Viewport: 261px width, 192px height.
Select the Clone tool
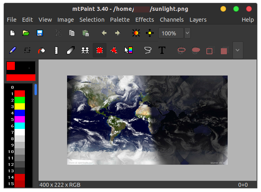pos(85,50)
